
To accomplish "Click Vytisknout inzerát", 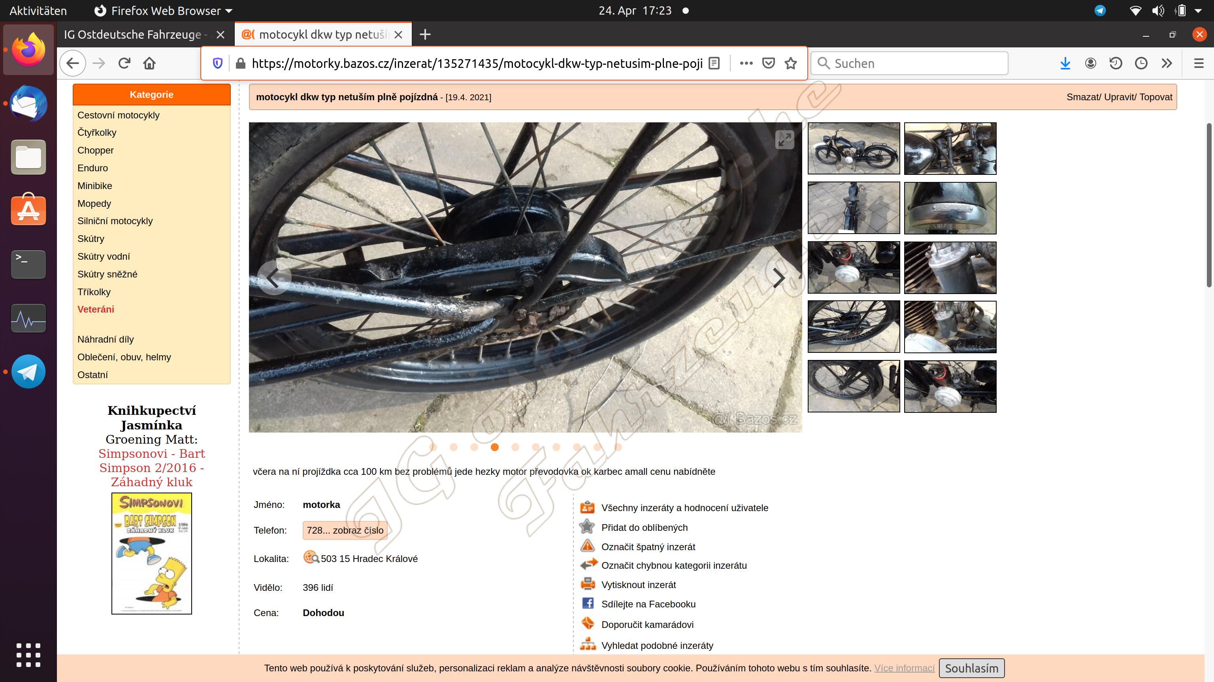I will [x=639, y=585].
